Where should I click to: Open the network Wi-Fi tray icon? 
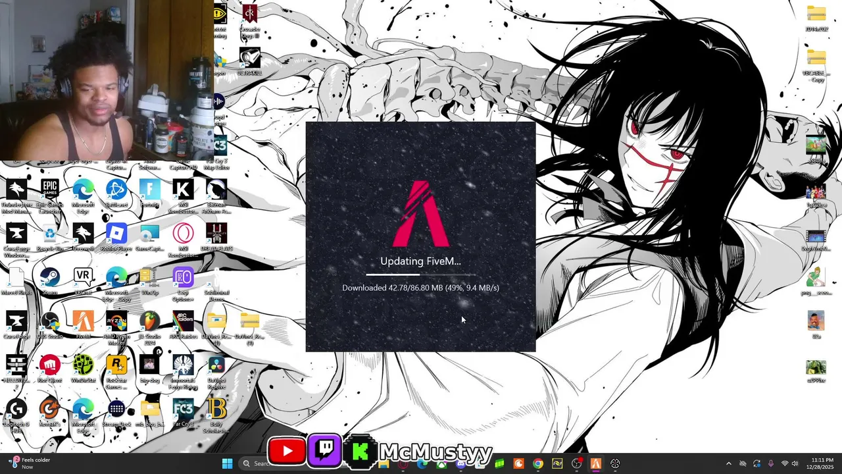pos(784,463)
